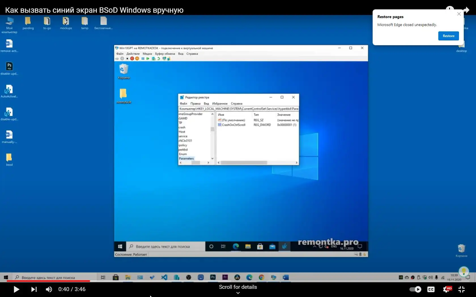This screenshot has height=297, width=476.
Task: Click registry tree scrollbar up arrow
Action: tap(212, 114)
